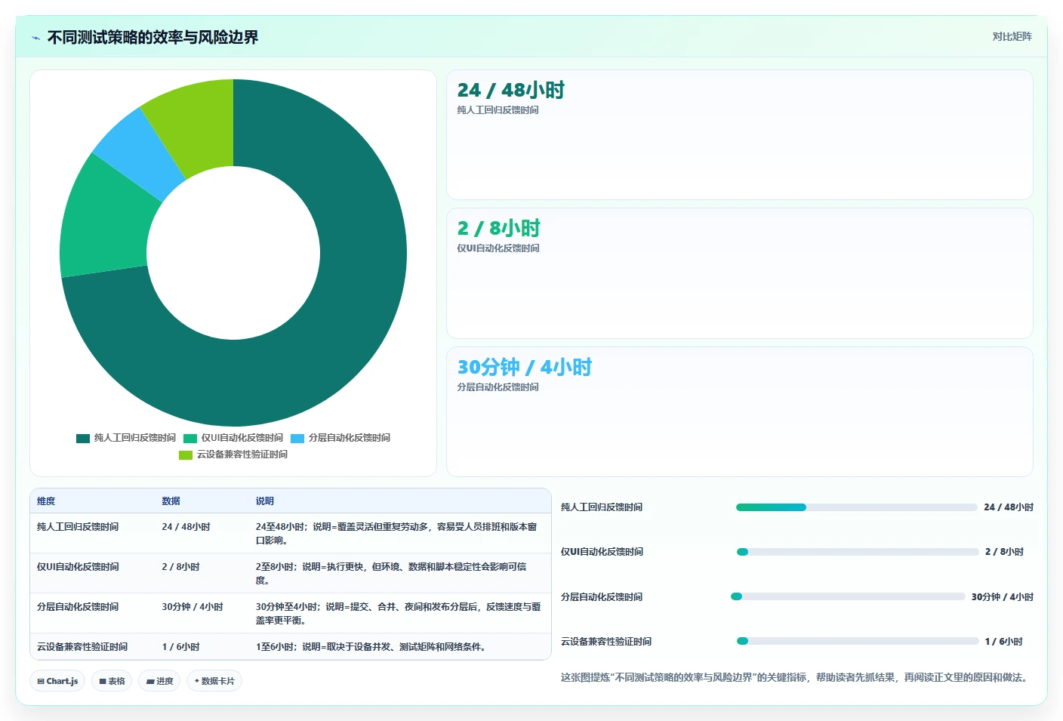
Task: Open the 24 / 48小时 metric card
Action: pos(740,134)
